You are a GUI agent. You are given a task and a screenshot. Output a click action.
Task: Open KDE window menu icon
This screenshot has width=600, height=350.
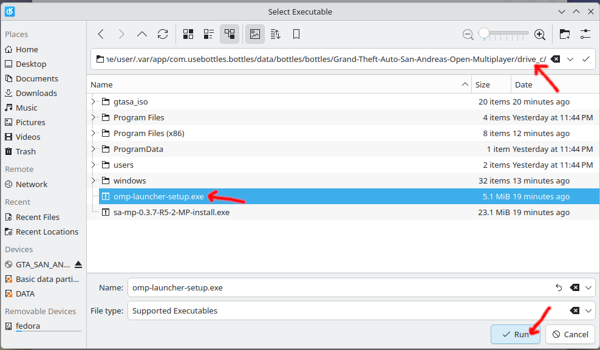pyautogui.click(x=10, y=12)
